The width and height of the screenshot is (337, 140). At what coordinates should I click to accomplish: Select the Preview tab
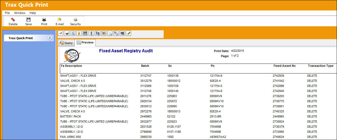coord(85,43)
